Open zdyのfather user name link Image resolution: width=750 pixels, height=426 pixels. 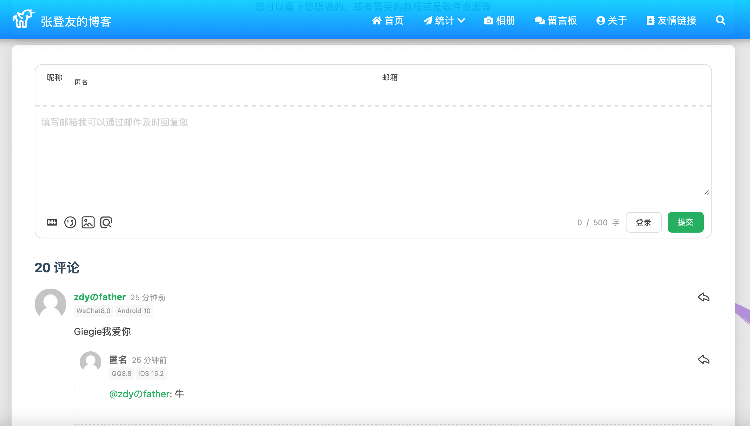100,297
